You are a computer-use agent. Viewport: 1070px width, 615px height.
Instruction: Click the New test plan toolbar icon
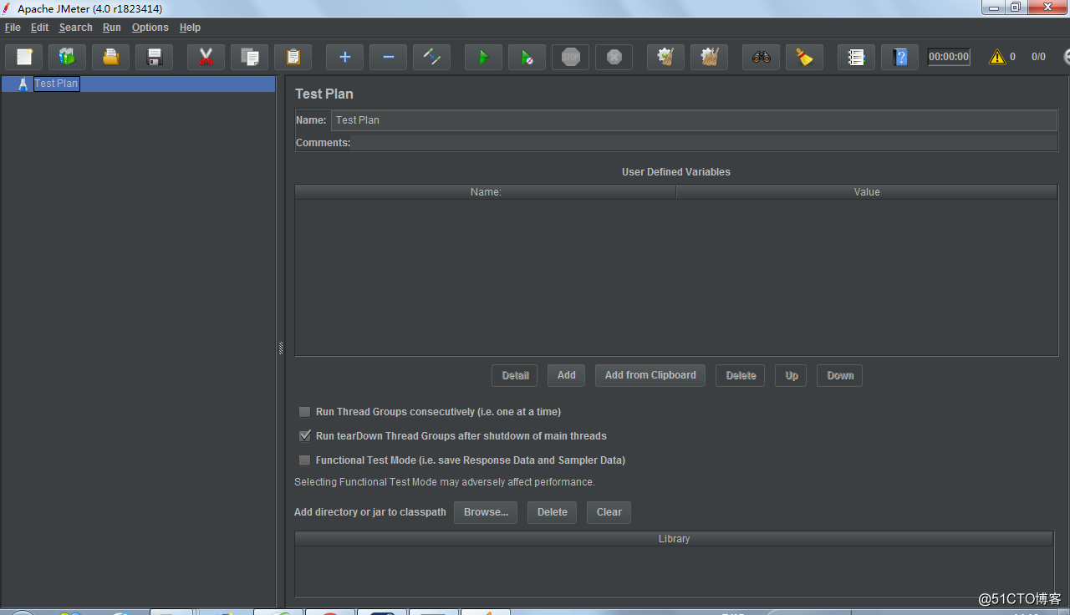(24, 57)
